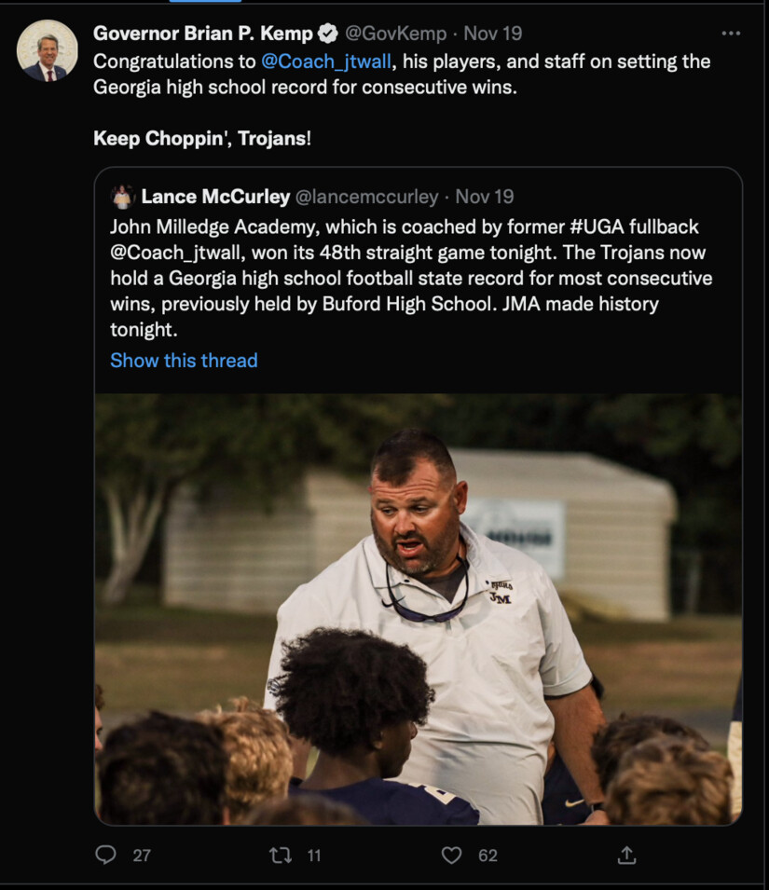Click the retweet arrows icon
The width and height of the screenshot is (769, 890).
(280, 855)
